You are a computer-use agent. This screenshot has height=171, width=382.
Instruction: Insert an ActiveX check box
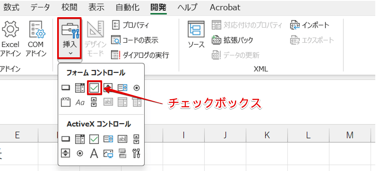tap(94, 139)
